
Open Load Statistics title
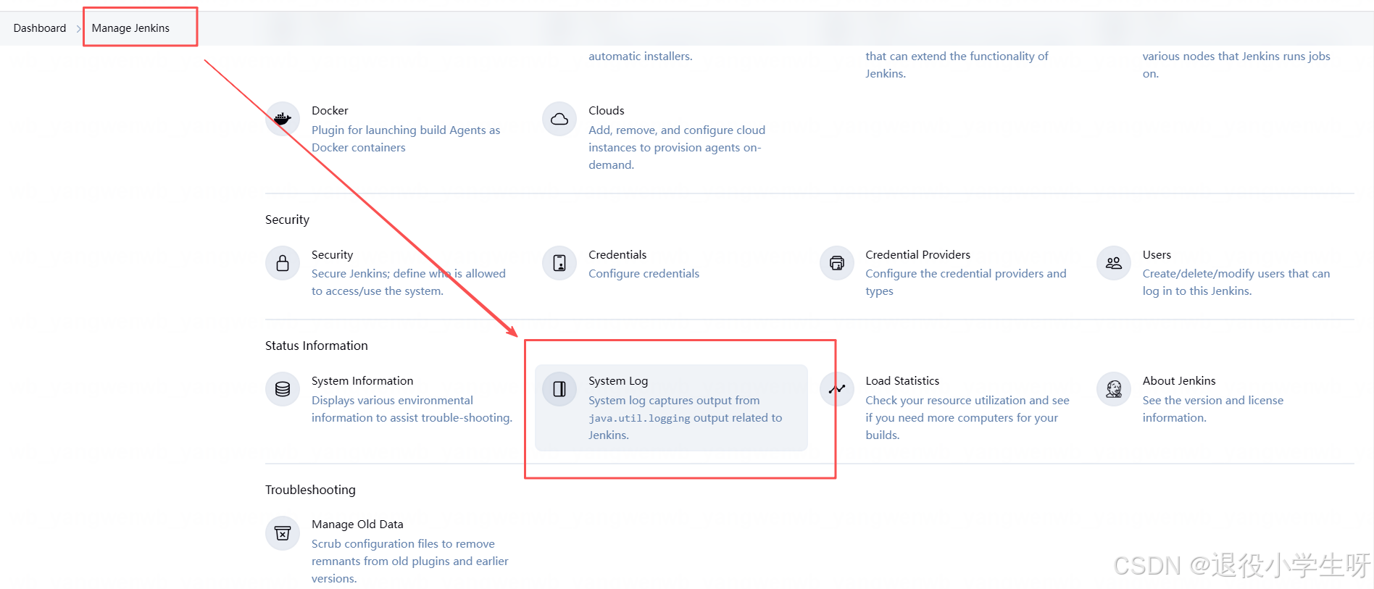(902, 380)
